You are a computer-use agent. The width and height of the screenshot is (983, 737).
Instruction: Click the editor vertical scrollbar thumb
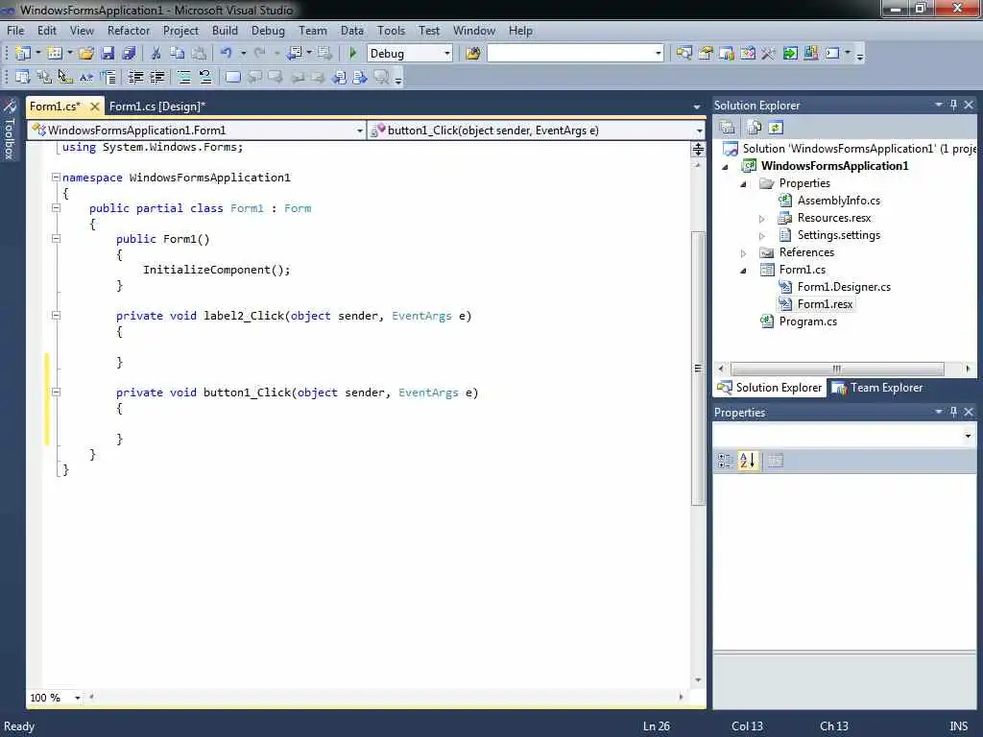[x=698, y=368]
